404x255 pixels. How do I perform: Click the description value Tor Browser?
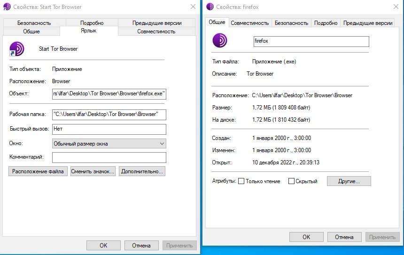pyautogui.click(x=260, y=74)
